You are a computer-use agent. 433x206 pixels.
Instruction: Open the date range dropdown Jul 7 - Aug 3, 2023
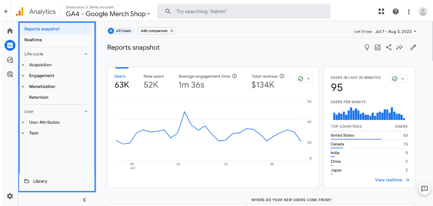tap(396, 32)
